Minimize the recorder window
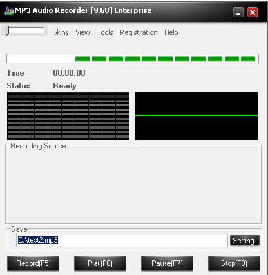 tap(238, 12)
